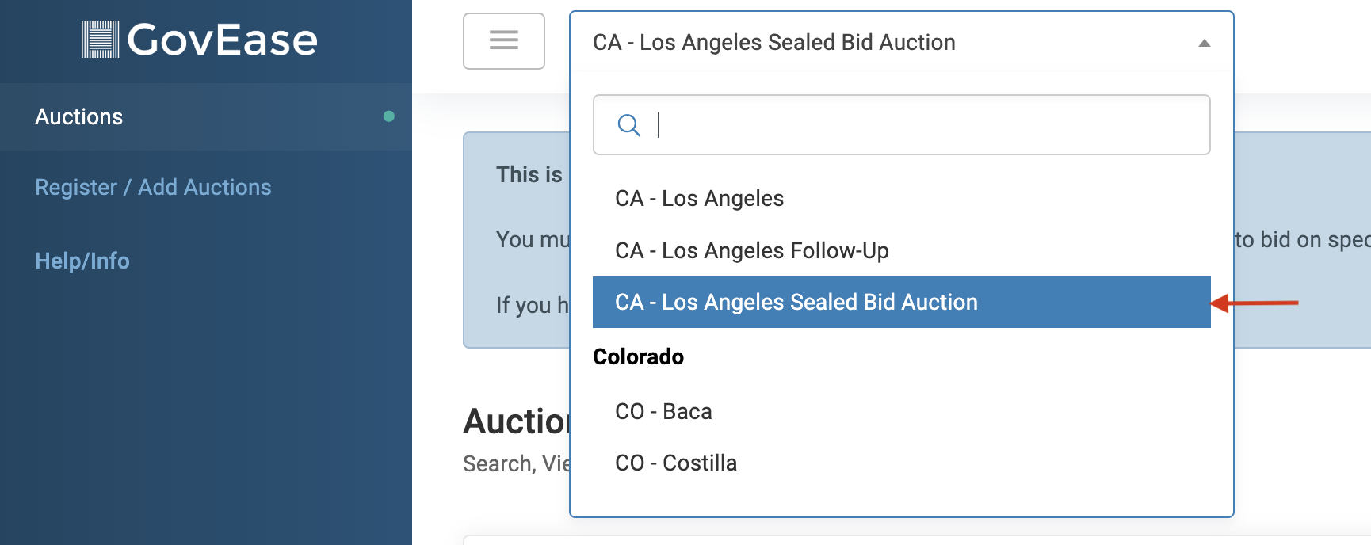Image resolution: width=1371 pixels, height=545 pixels.
Task: Click the blue info banner text
Action: (x=529, y=175)
